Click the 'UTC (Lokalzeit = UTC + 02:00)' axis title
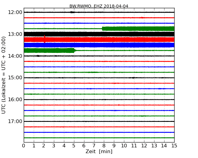198x158 pixels. [x=4, y=75]
